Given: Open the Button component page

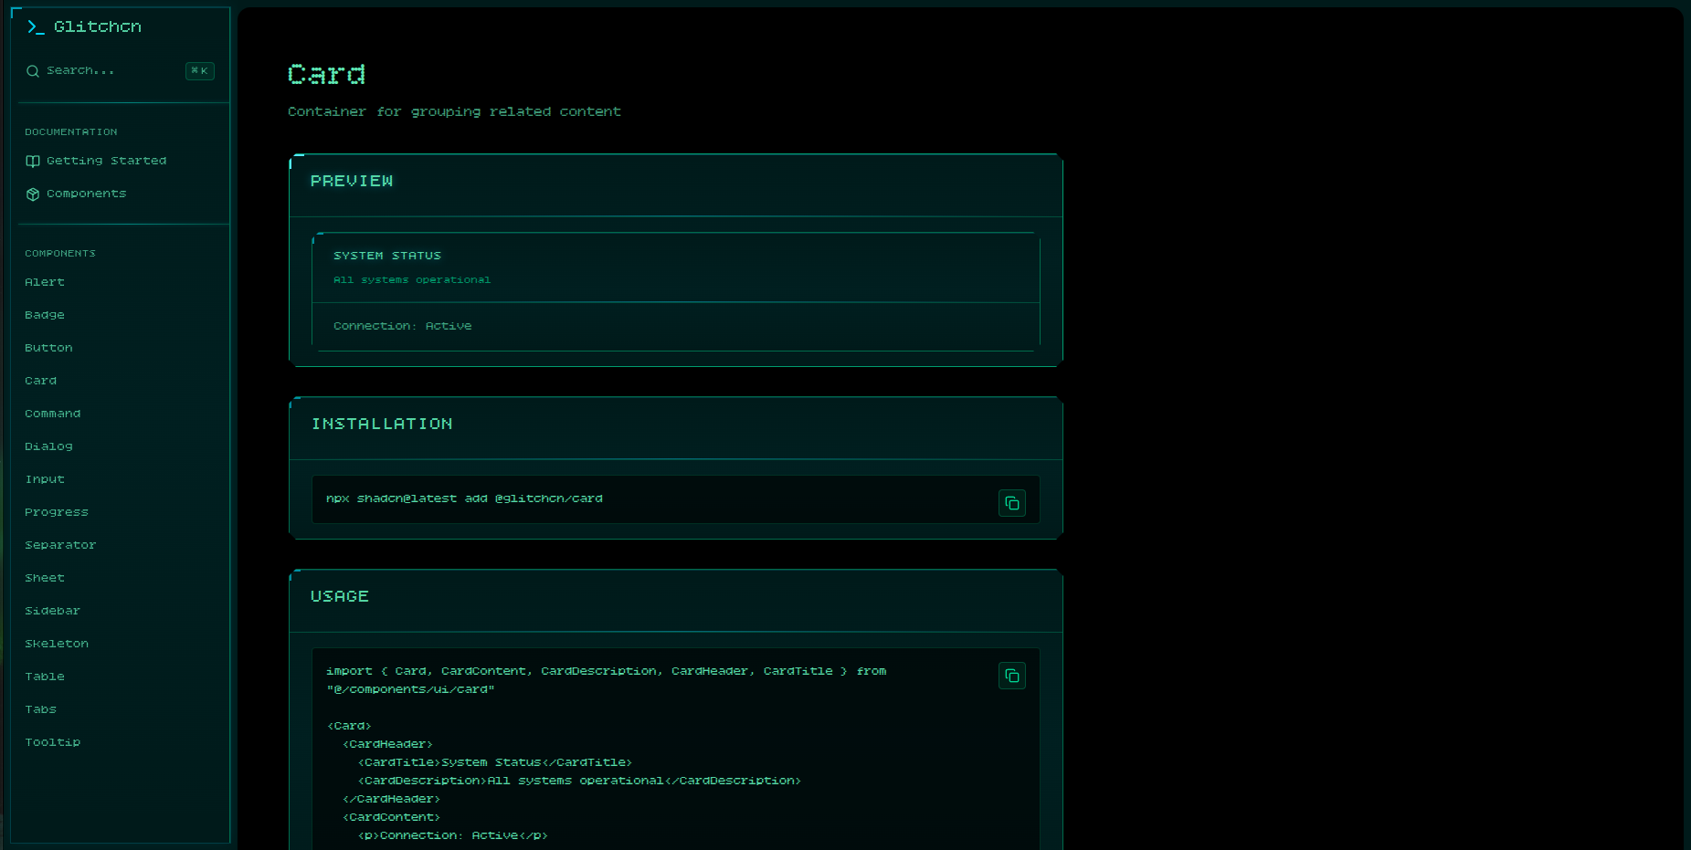Looking at the screenshot, I should 48,348.
